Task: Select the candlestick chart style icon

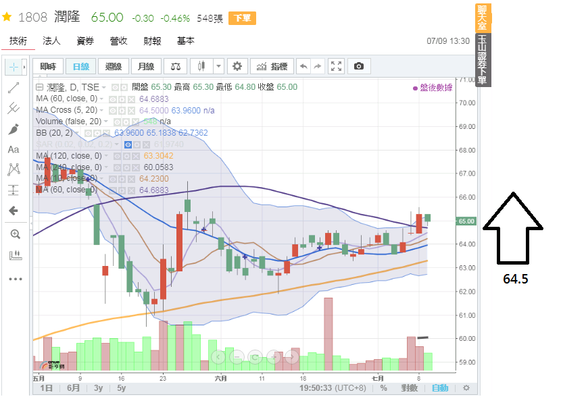Action: (x=201, y=66)
